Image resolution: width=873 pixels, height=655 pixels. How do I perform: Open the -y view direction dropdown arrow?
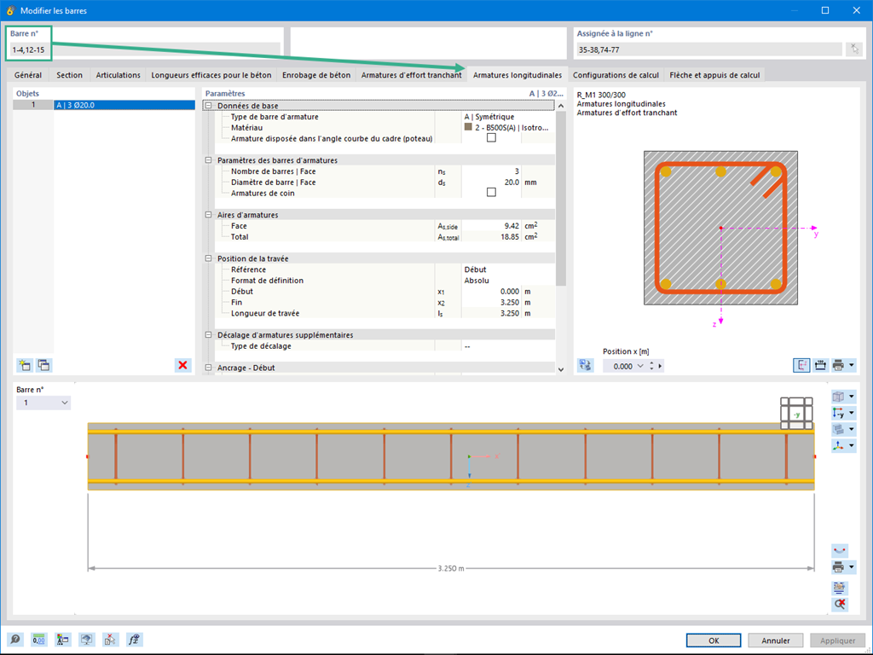[852, 413]
